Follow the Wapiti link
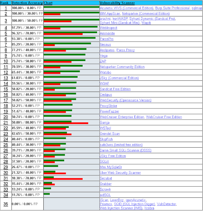Screen dimensions: 203x211 pyautogui.click(x=146, y=23)
